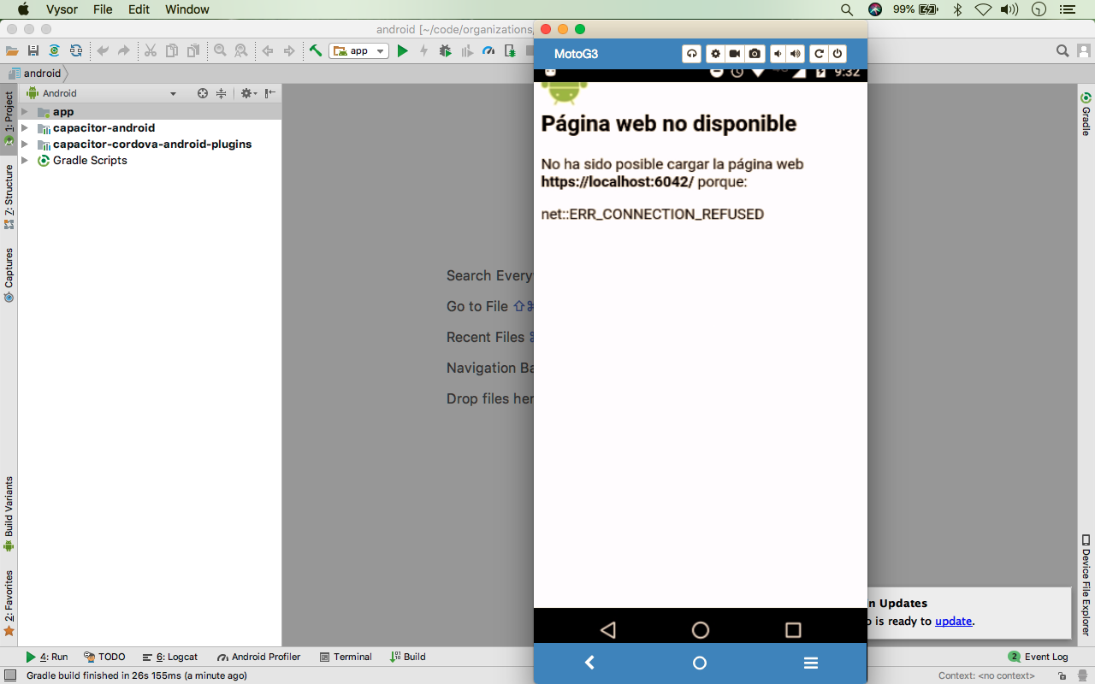Open the Android Profiler from the toolbar icon

(488, 50)
